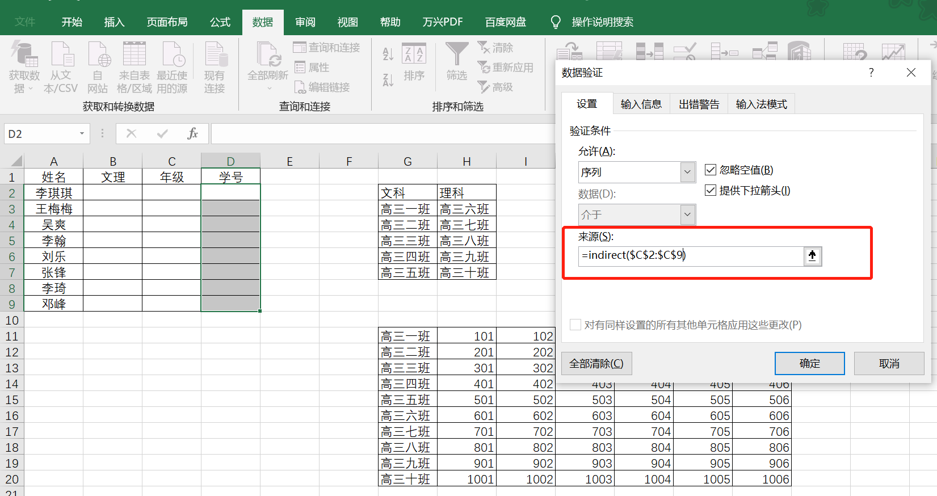937x496 pixels.
Task: Open the 万兴PDF ribbon tab
Action: [443, 22]
